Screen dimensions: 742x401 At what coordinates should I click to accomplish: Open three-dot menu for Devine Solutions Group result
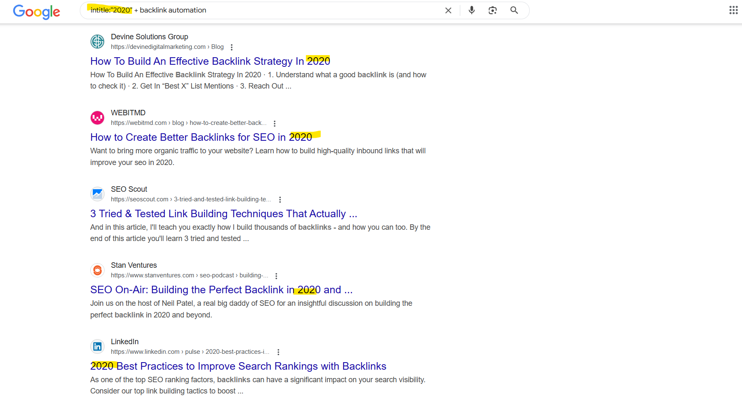click(232, 47)
